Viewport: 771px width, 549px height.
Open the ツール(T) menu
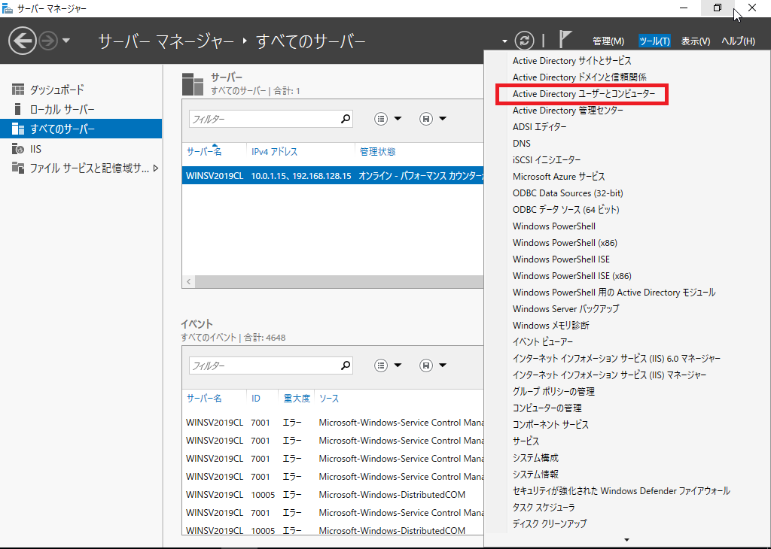654,41
